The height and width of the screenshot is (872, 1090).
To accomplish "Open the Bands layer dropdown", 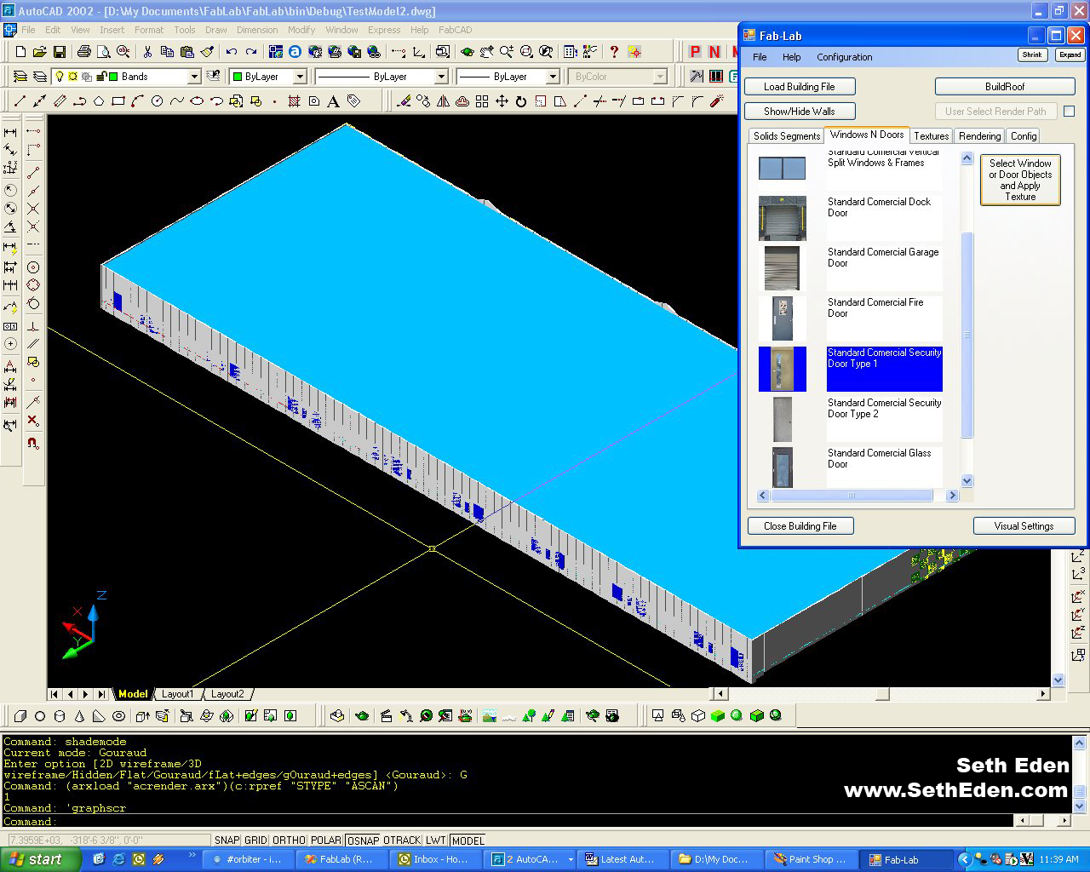I will coord(194,77).
